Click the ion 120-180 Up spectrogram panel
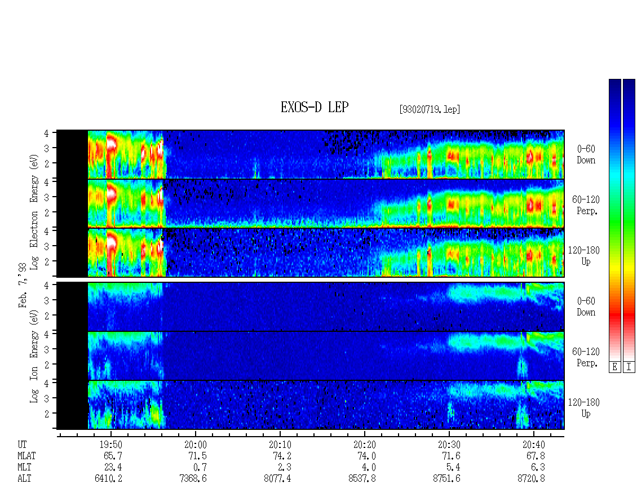Viewport: 637px width, 493px height. click(x=311, y=405)
